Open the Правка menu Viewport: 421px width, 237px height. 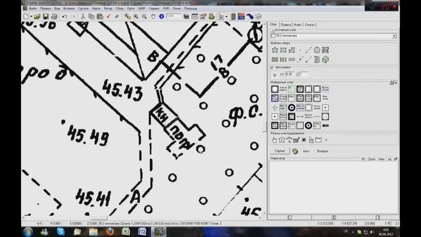click(x=45, y=9)
